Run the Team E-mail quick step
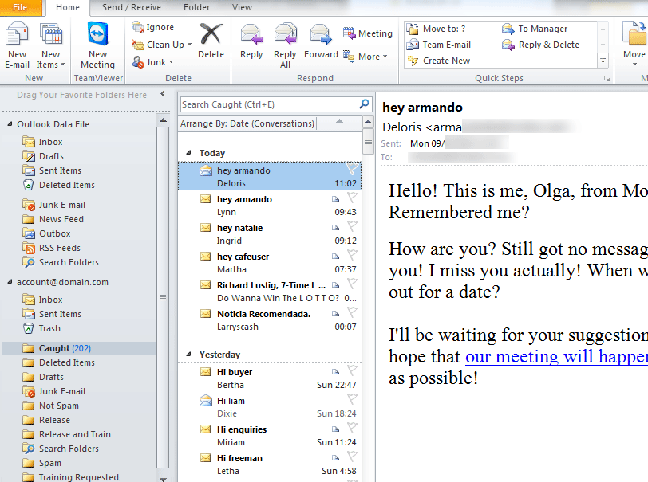 click(x=438, y=45)
